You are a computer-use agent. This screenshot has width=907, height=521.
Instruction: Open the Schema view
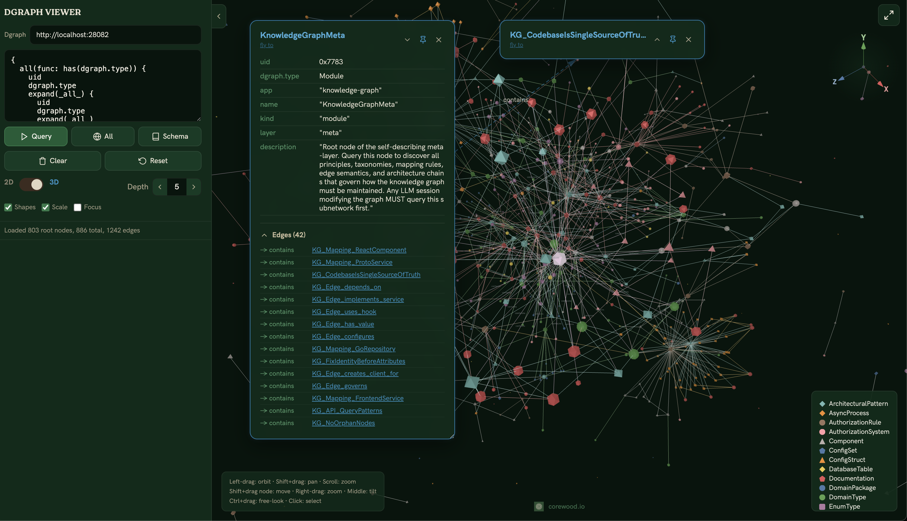click(170, 136)
